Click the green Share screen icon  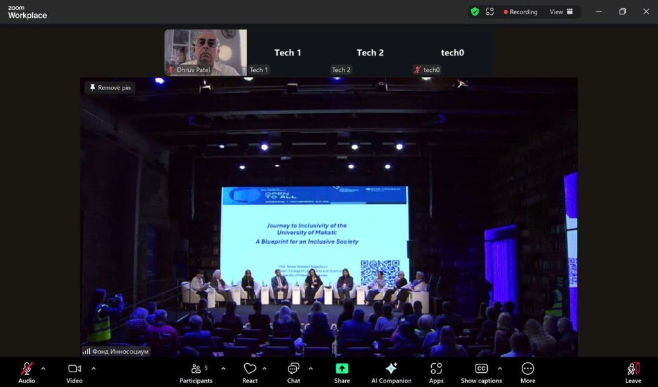pyautogui.click(x=341, y=368)
